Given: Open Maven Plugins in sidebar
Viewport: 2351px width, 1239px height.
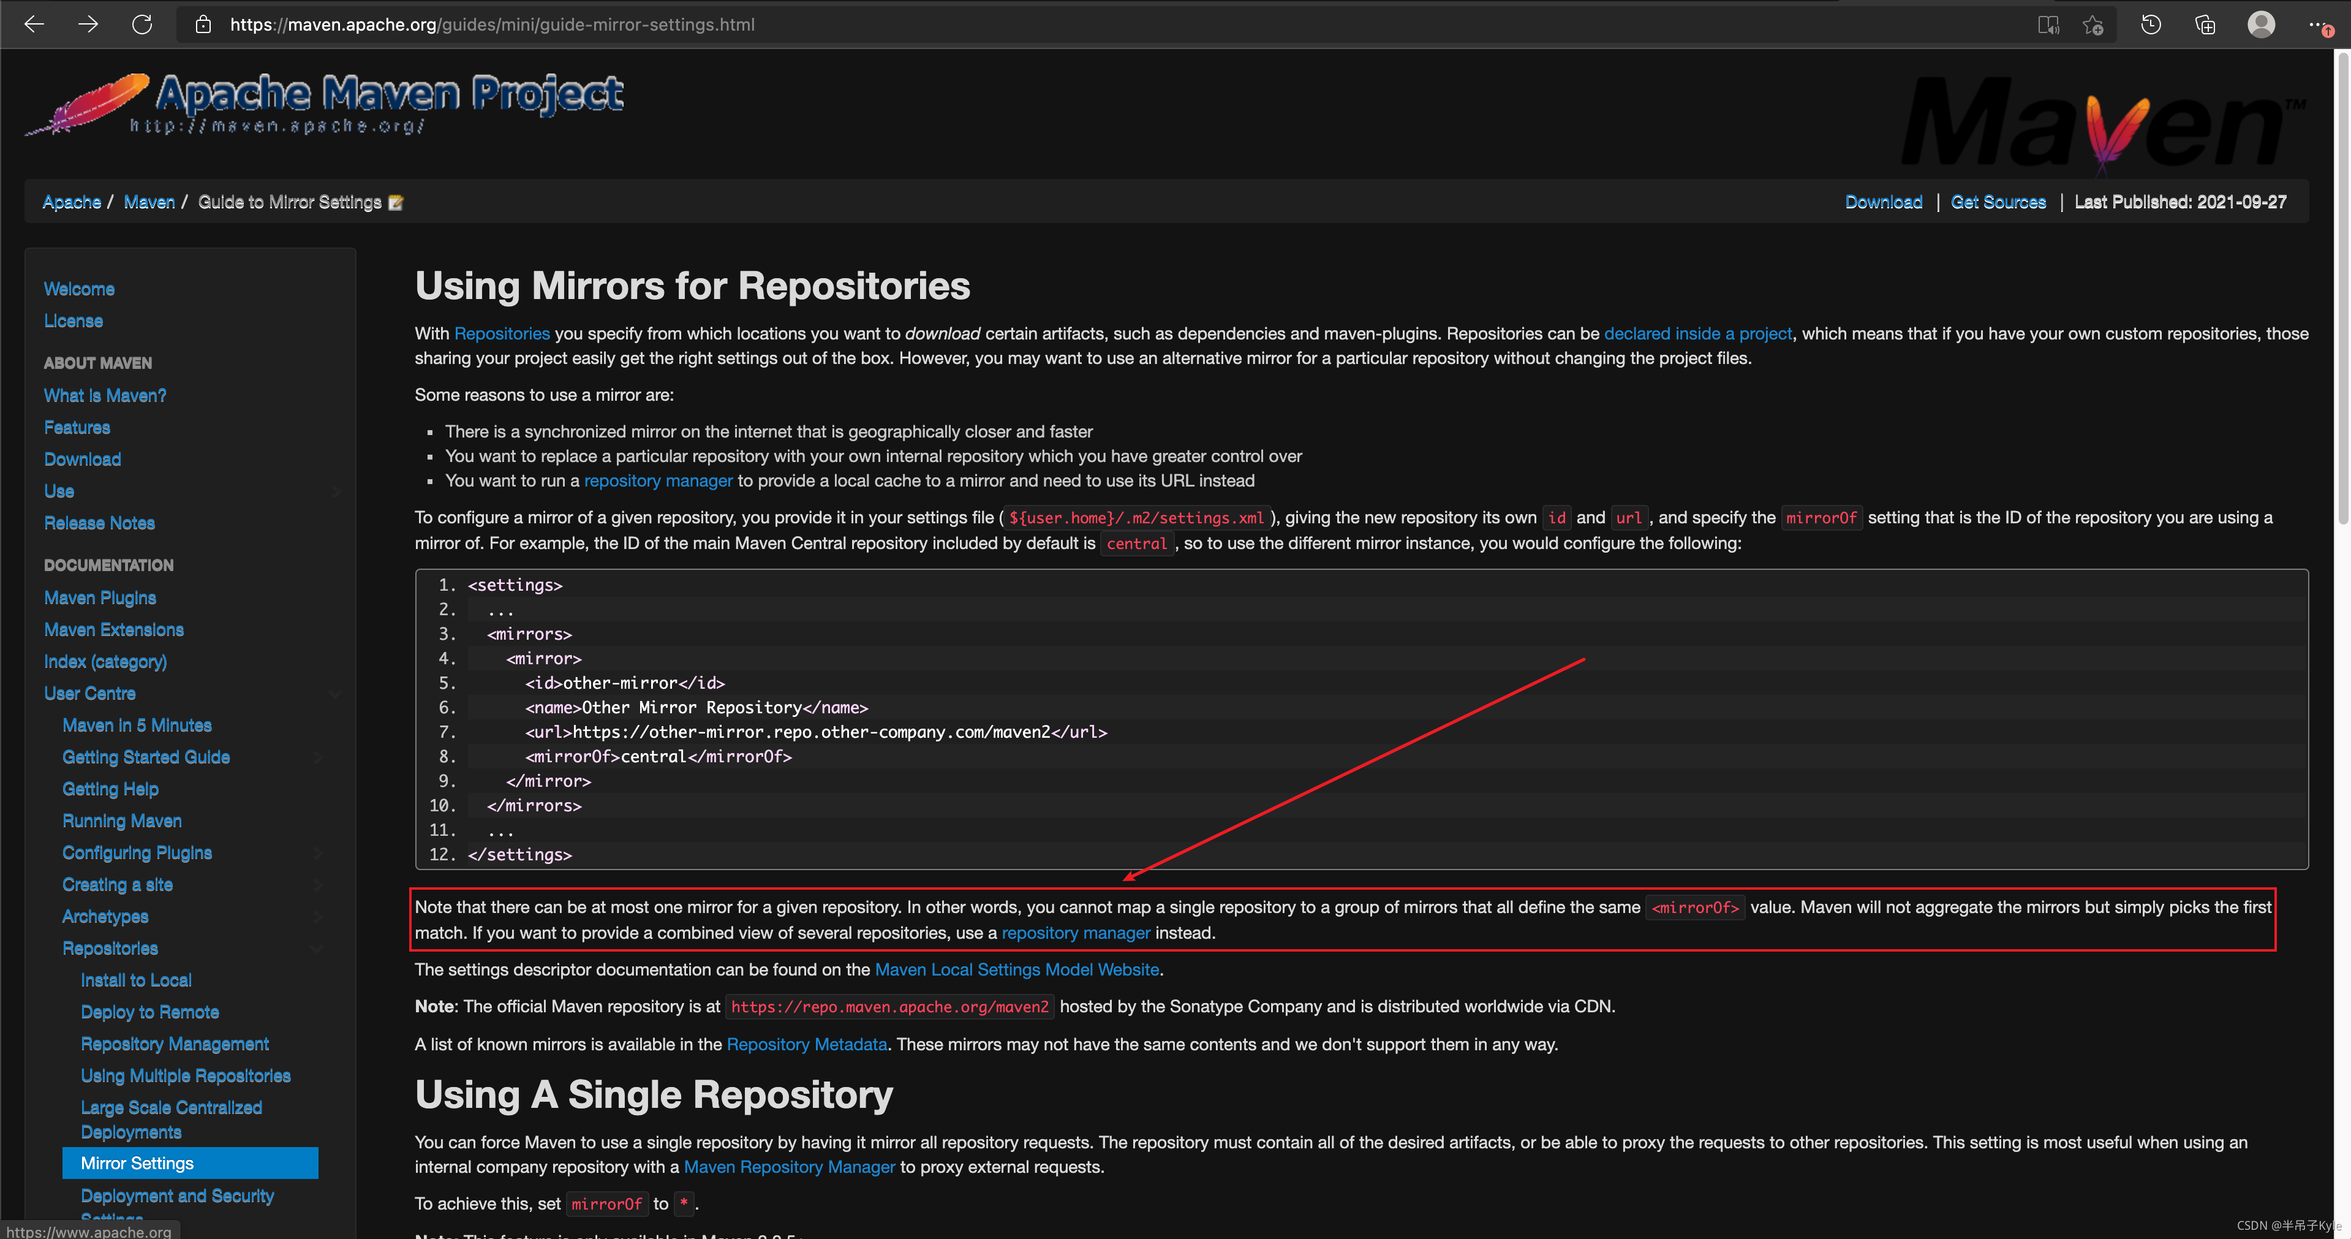Looking at the screenshot, I should point(100,599).
